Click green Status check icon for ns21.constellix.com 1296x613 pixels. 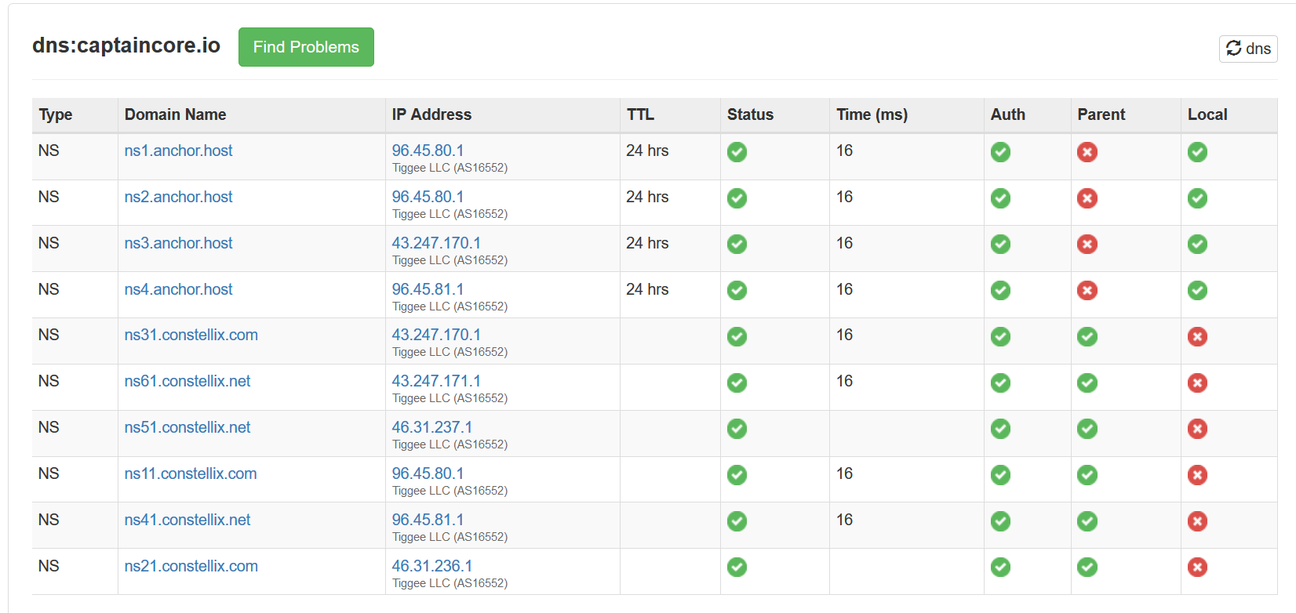tap(737, 568)
